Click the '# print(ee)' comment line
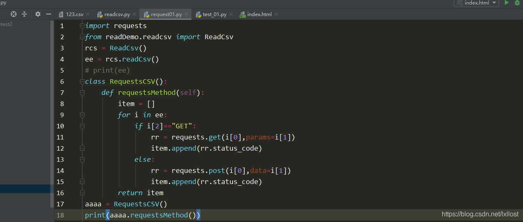Viewport: 523px width, 222px height. point(108,71)
